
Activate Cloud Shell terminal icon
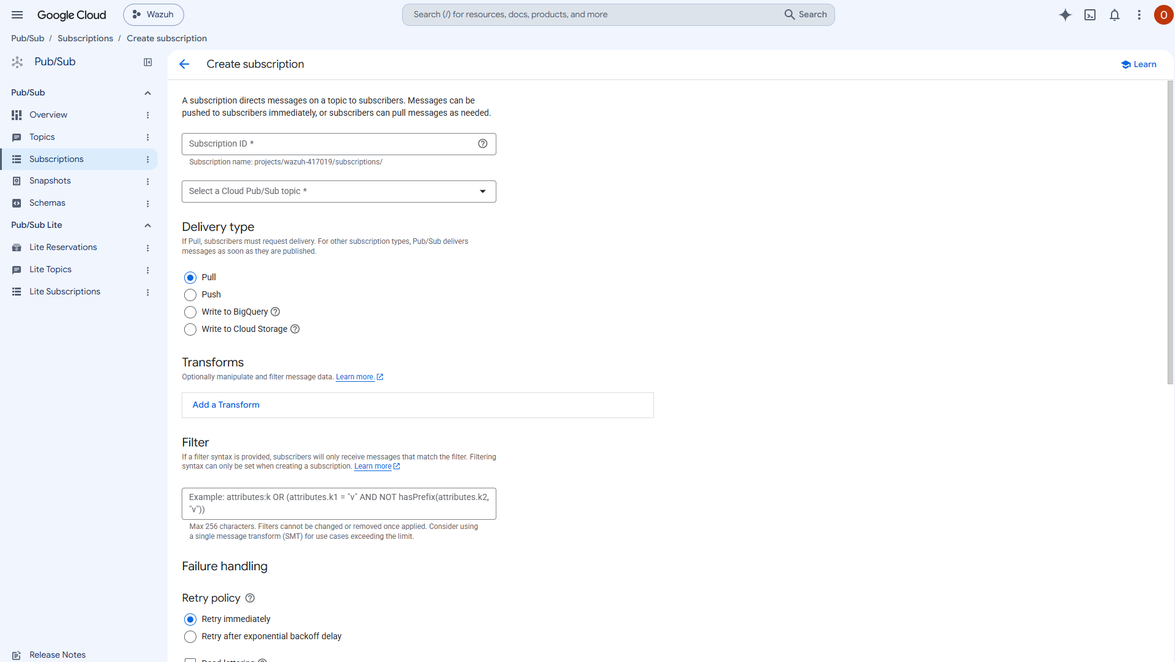click(1090, 15)
